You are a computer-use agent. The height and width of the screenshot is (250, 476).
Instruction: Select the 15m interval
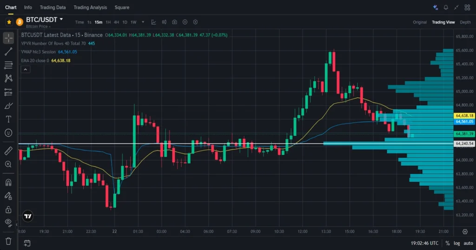click(x=99, y=22)
